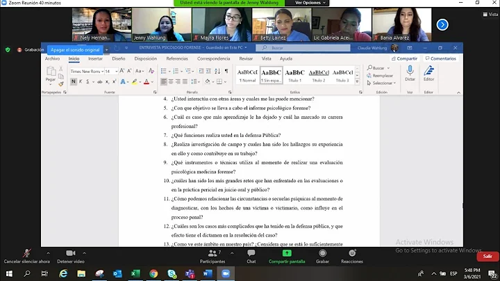Toggle superscript formatting
The image size is (500, 281).
click(x=114, y=82)
